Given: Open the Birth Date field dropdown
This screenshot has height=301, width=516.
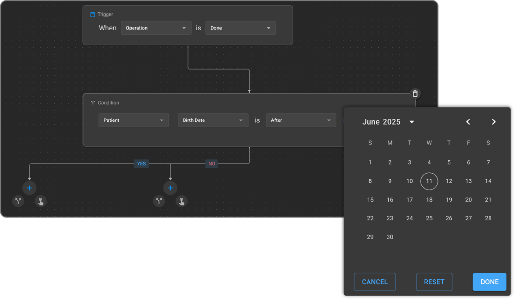Looking at the screenshot, I should click(213, 120).
